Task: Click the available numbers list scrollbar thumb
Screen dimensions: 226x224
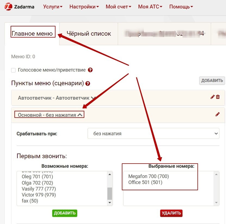Action: (110, 194)
